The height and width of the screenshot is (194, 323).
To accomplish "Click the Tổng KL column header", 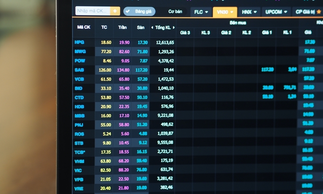I will pyautogui.click(x=163, y=27).
